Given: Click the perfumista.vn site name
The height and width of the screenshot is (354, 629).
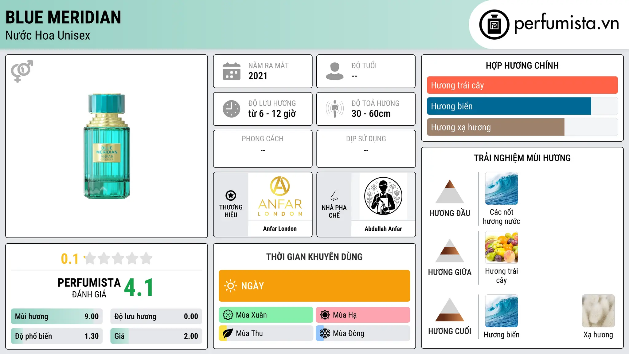Looking at the screenshot, I should tap(566, 23).
